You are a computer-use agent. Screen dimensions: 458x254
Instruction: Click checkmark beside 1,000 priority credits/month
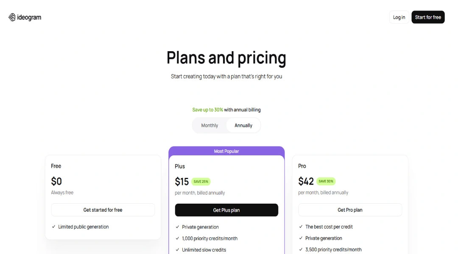(x=177, y=238)
